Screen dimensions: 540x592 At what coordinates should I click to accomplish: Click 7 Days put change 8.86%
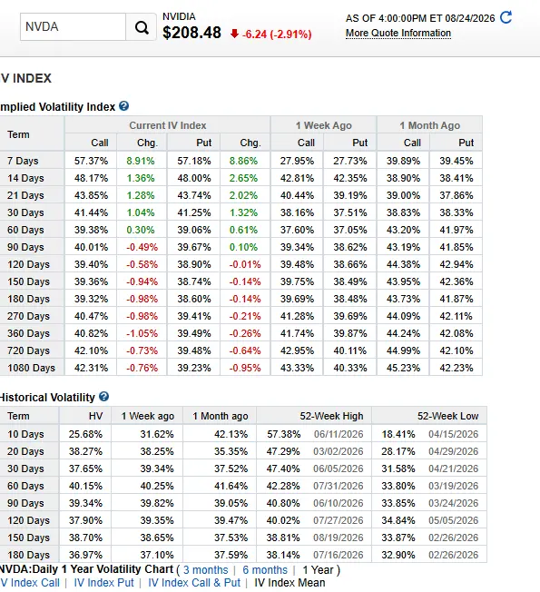pyautogui.click(x=243, y=161)
